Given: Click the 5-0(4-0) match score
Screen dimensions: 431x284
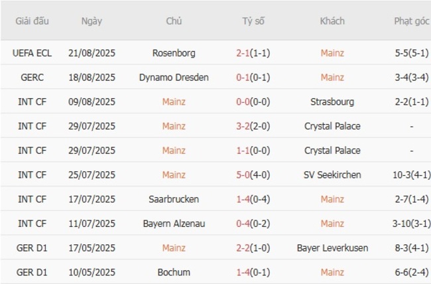Looking at the screenshot, I should [253, 175].
